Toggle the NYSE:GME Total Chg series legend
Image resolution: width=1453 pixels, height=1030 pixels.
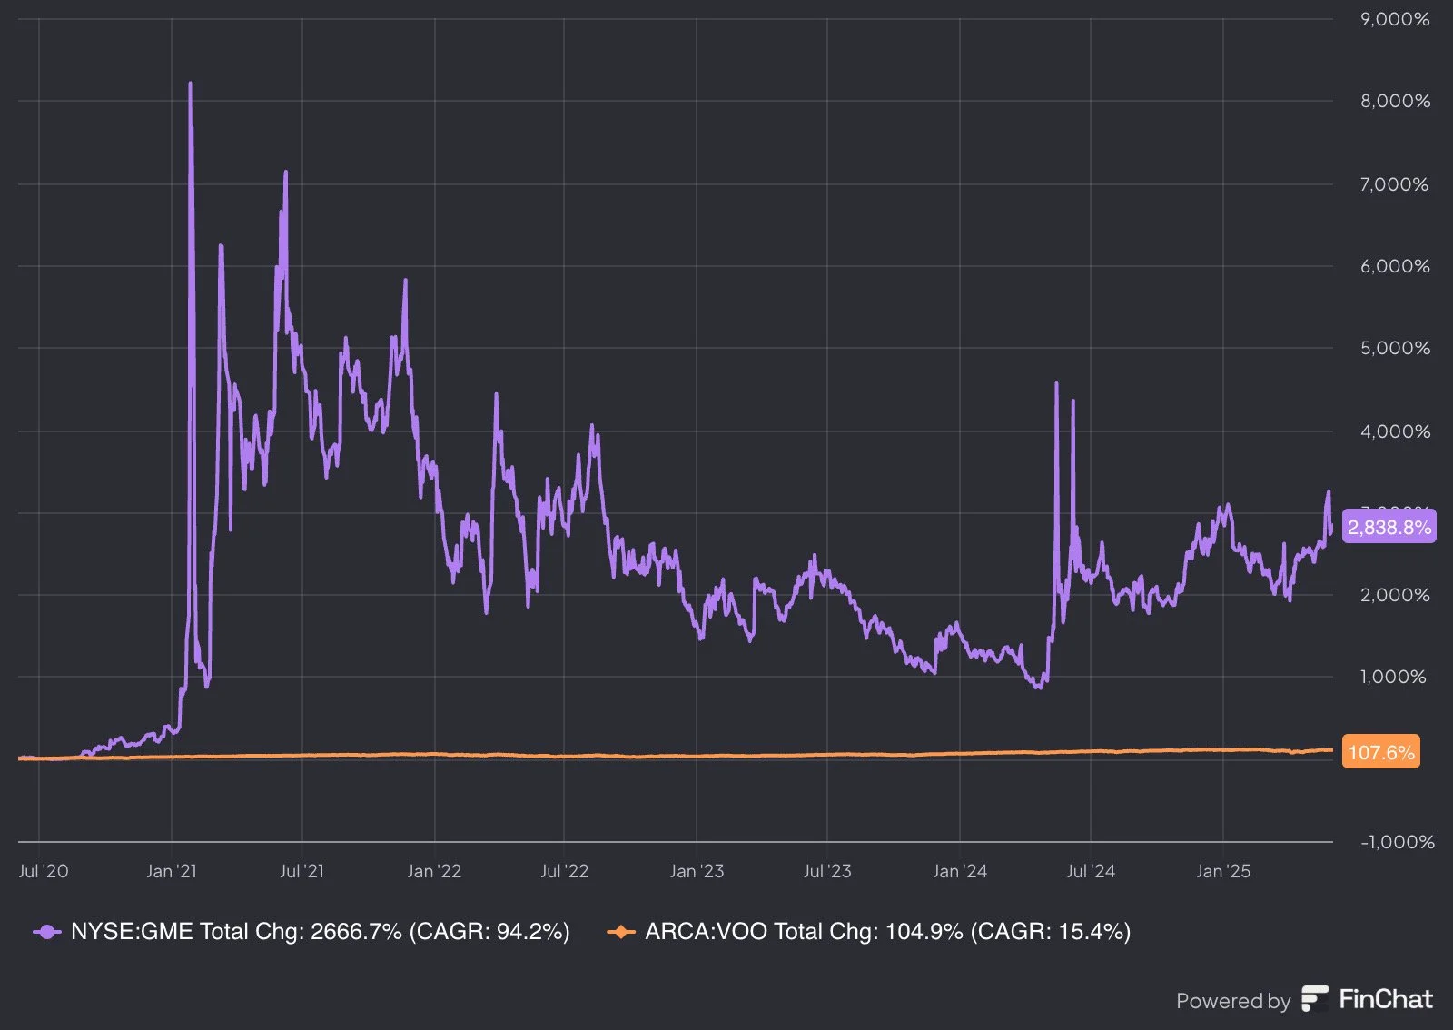click(301, 932)
